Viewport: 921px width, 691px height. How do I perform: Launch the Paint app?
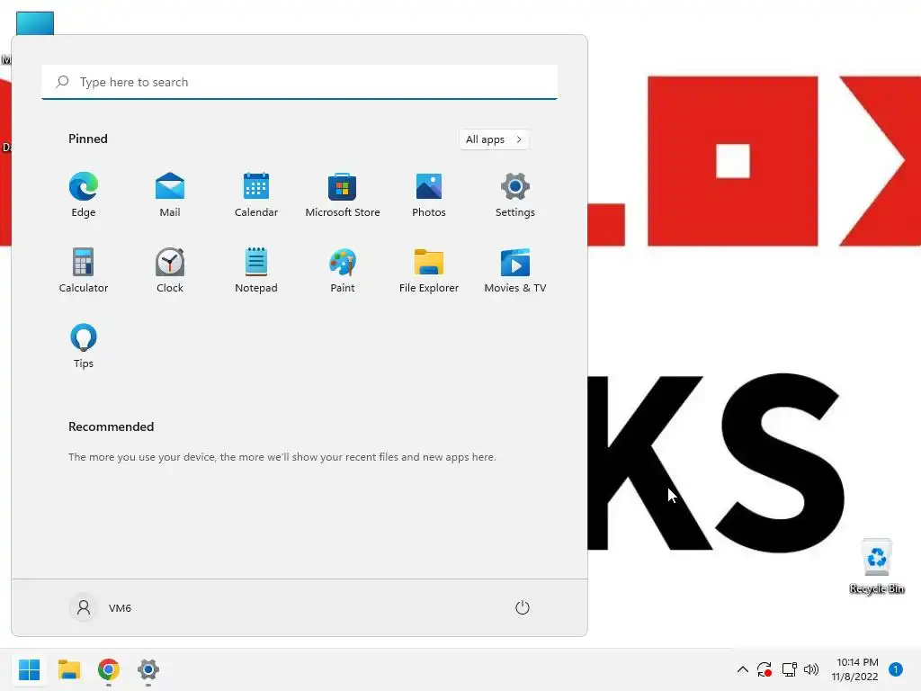pos(343,270)
